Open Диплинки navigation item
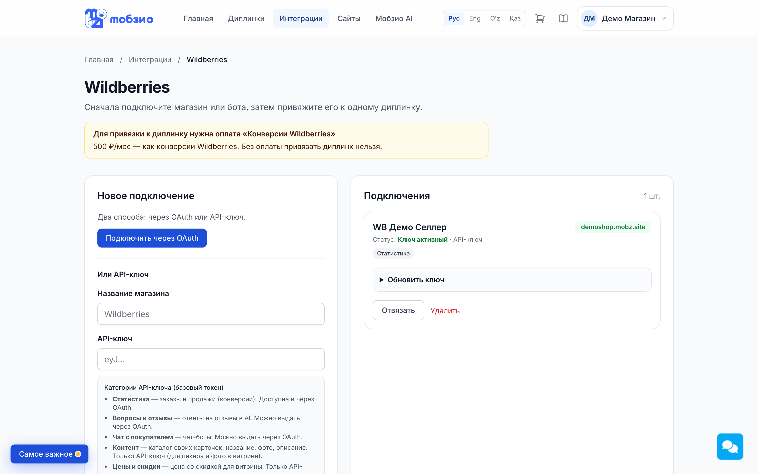This screenshot has width=758, height=474. click(246, 18)
